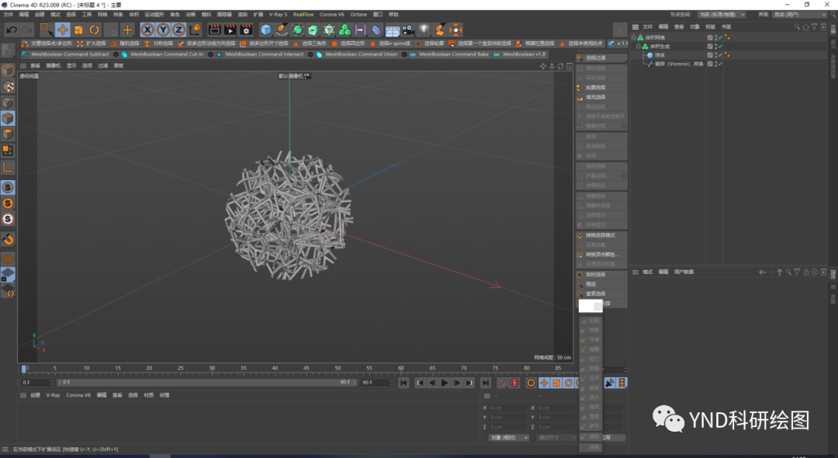Toggle the visibility dots of 球体 object
The image size is (838, 458).
click(715, 55)
